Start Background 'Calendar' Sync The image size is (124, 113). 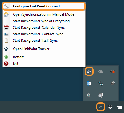(44, 28)
